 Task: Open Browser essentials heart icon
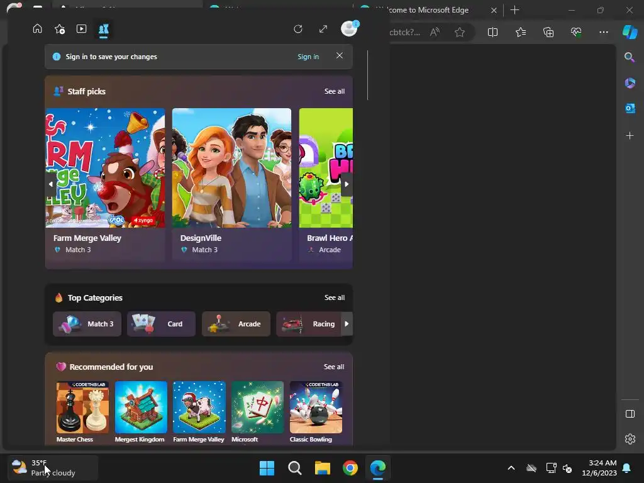(x=576, y=32)
